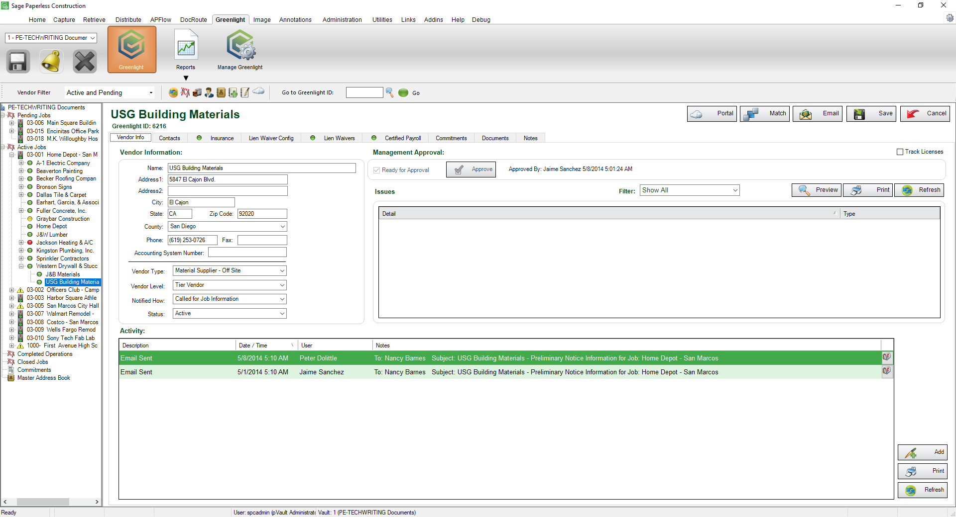Screen dimensions: 956x517
Task: Open the APFlow menu
Action: click(161, 20)
